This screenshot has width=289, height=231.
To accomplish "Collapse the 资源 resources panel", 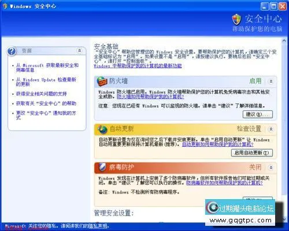I will [x=79, y=51].
